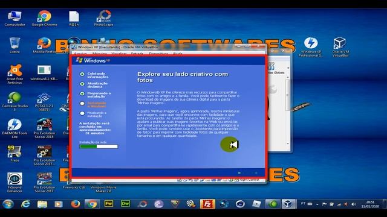
Task: Open the PhotoScape desktop shortcut
Action: 103,19
